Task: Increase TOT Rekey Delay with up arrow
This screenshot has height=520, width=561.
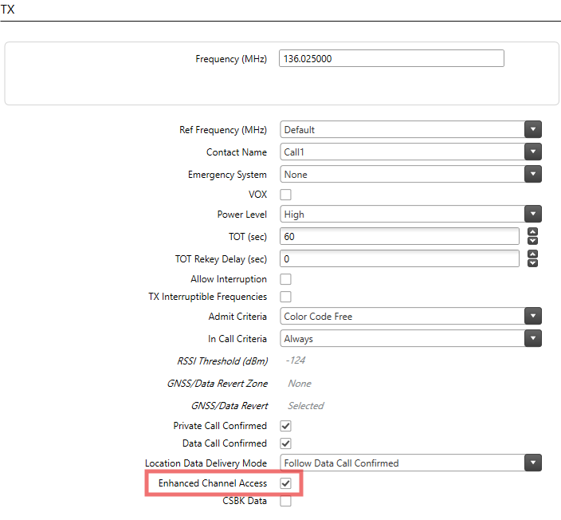Action: pyautogui.click(x=533, y=254)
